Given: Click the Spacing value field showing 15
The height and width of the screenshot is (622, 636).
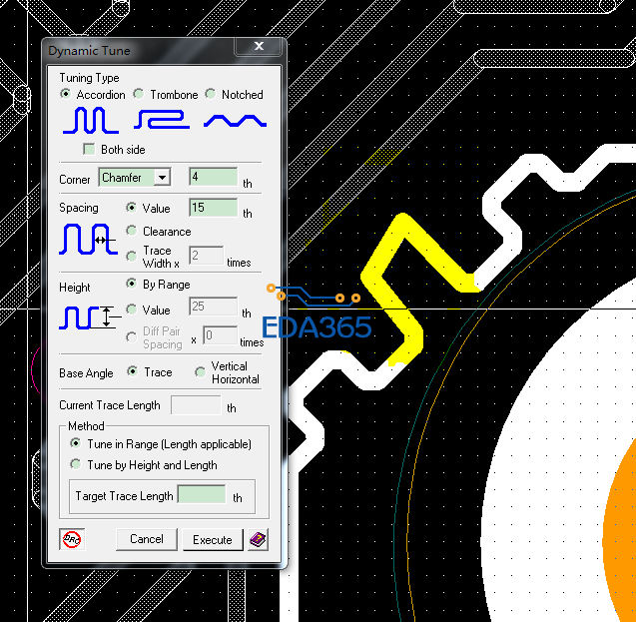Looking at the screenshot, I should click(x=214, y=208).
